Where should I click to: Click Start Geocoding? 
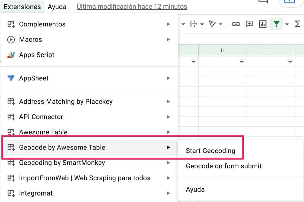click(211, 150)
